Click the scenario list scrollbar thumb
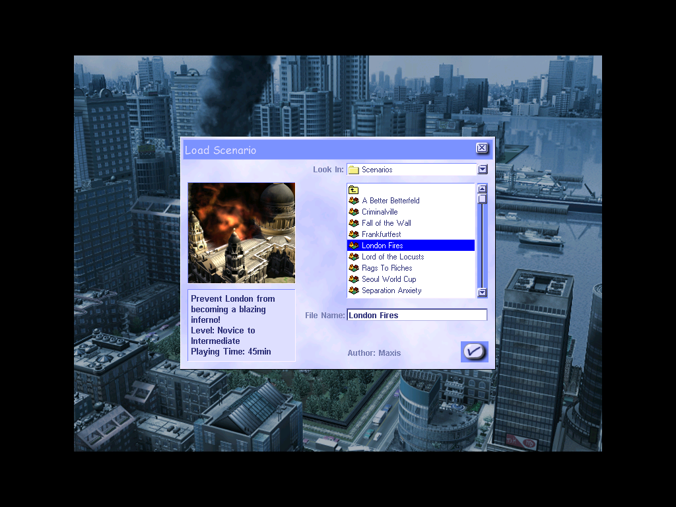This screenshot has width=676, height=507. (482, 199)
